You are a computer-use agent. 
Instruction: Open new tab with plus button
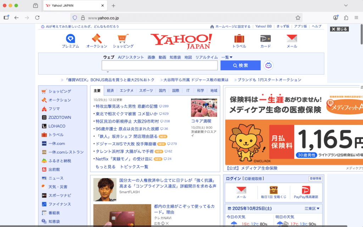click(113, 6)
